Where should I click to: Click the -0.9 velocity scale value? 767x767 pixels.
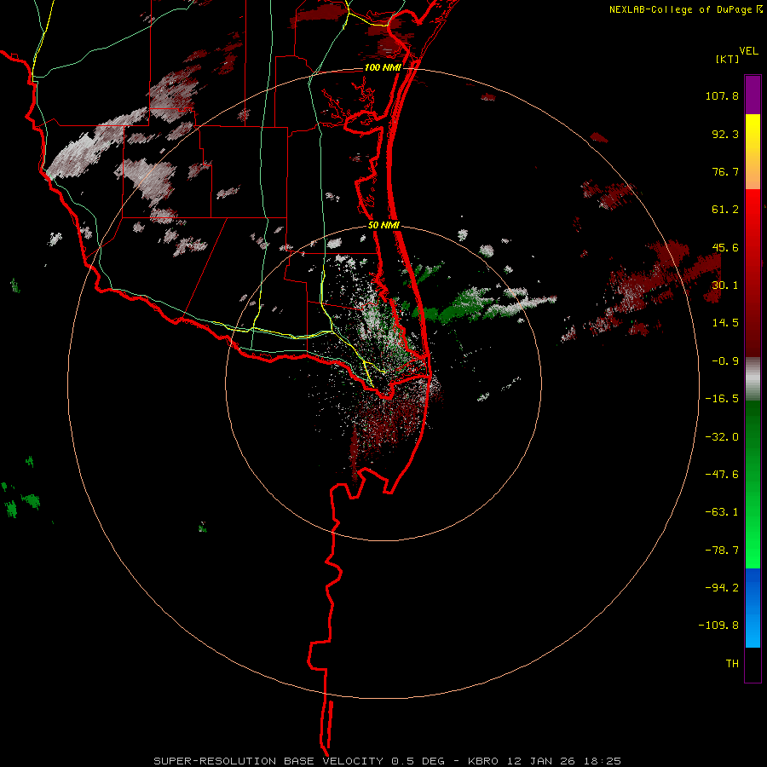(x=725, y=361)
